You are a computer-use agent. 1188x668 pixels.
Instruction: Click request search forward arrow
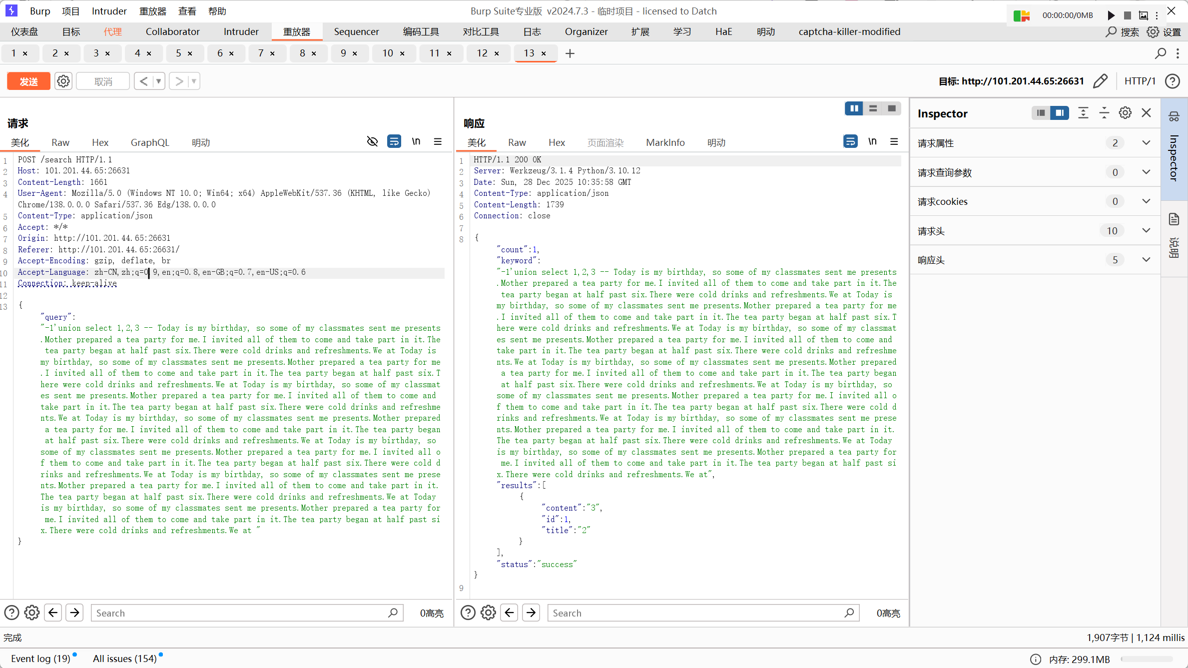pos(75,613)
